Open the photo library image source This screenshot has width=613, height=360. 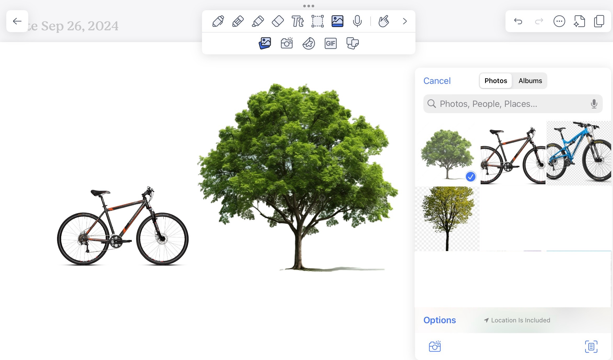pos(265,43)
